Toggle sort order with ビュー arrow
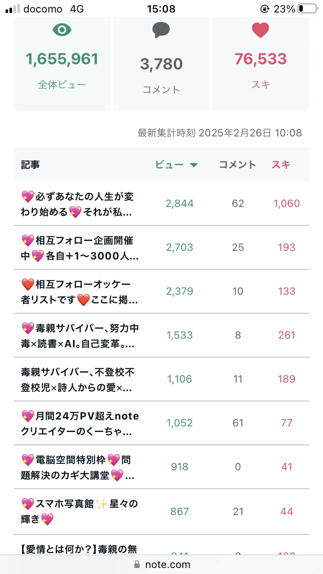This screenshot has width=323, height=574. tap(194, 165)
